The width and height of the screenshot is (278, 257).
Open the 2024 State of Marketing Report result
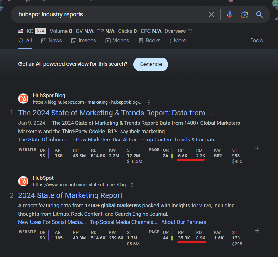[70, 195]
